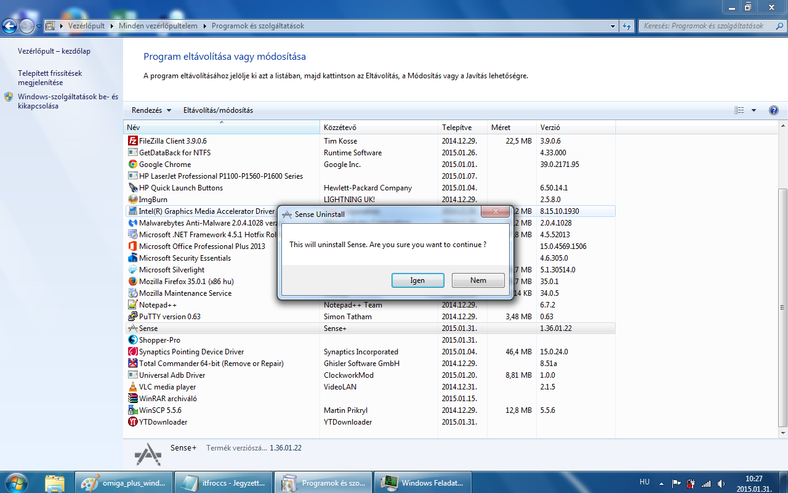
Task: Click Eltávolítás/módosítás in the toolbar
Action: pyautogui.click(x=218, y=110)
